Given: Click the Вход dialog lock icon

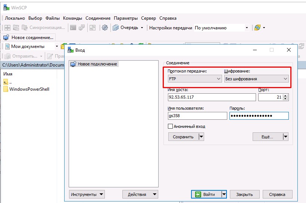Looking at the screenshot, I should pyautogui.click(x=71, y=50).
